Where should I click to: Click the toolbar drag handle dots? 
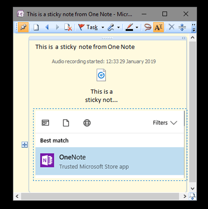(x=17, y=27)
